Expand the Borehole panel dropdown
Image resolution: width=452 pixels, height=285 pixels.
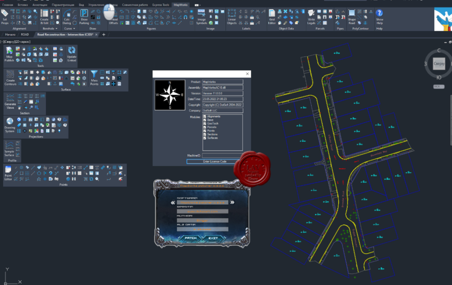point(56,29)
